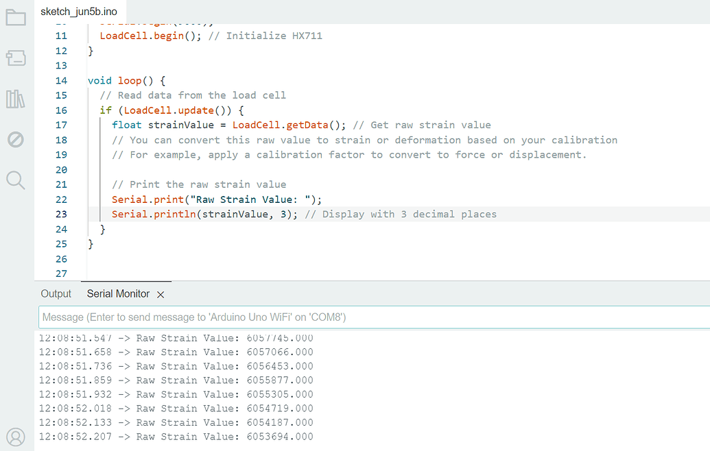Click the Search magnifier icon in sidebar
The height and width of the screenshot is (451, 710).
click(15, 180)
